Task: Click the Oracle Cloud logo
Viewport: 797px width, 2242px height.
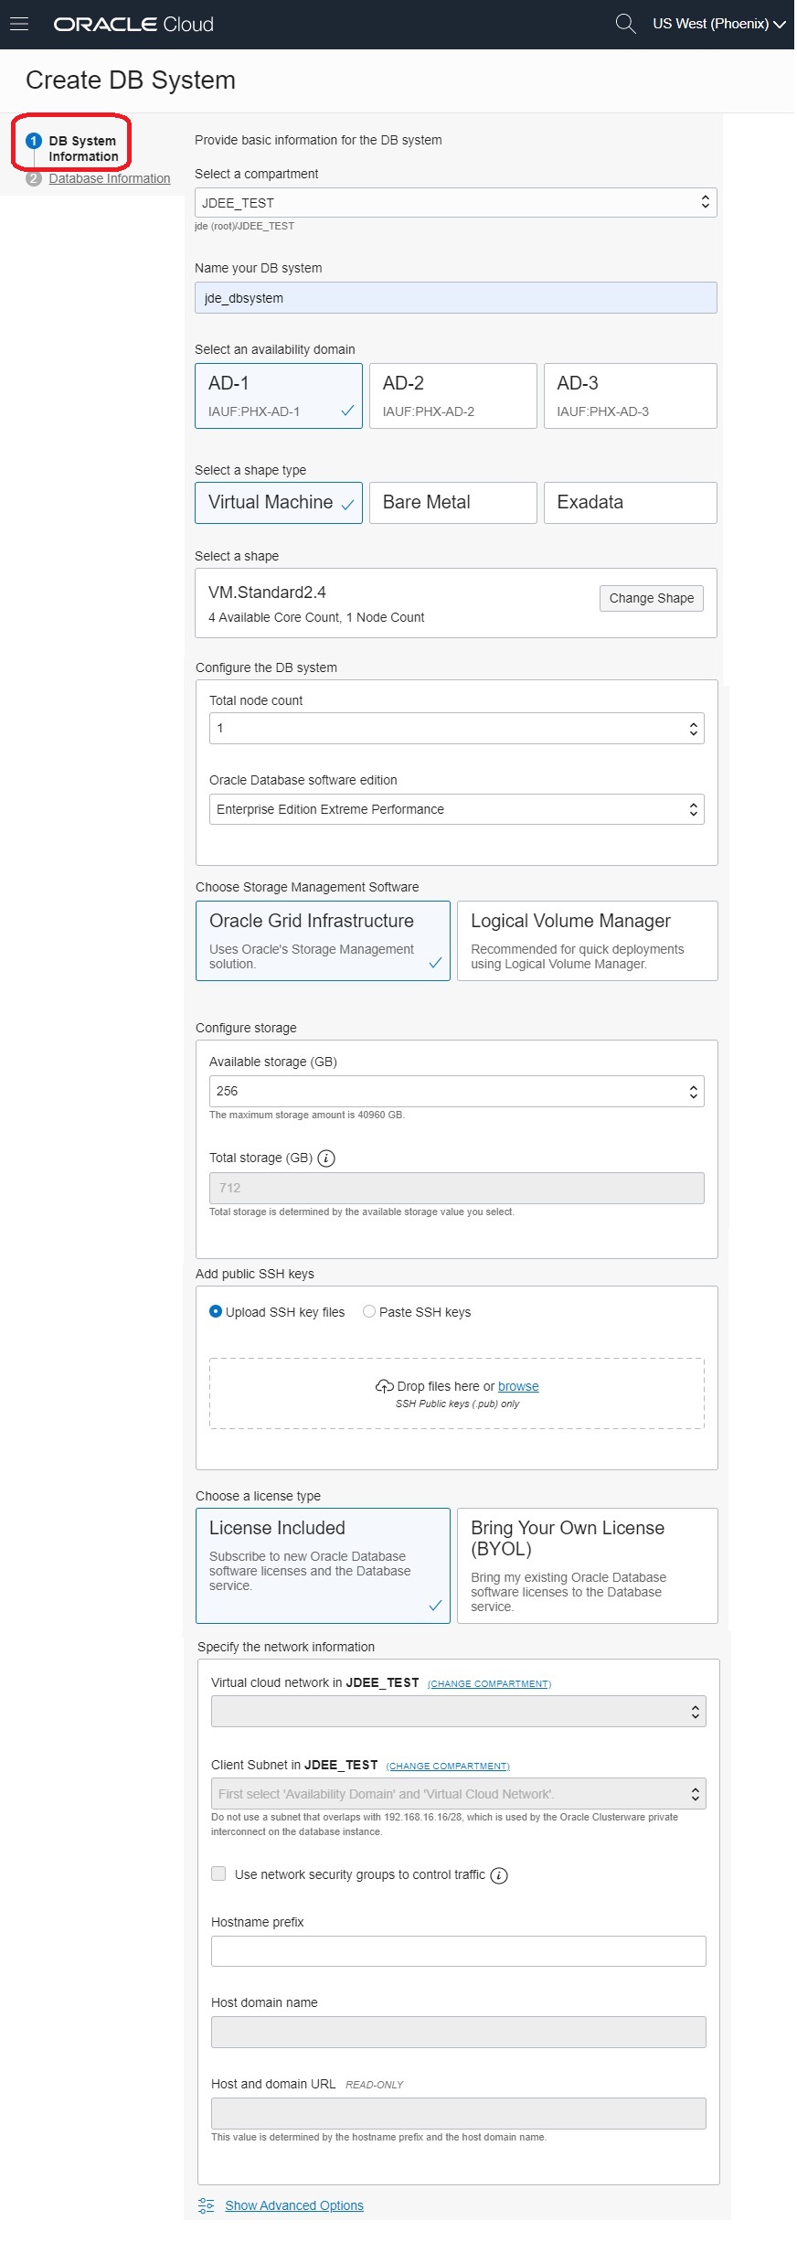Action: (133, 25)
